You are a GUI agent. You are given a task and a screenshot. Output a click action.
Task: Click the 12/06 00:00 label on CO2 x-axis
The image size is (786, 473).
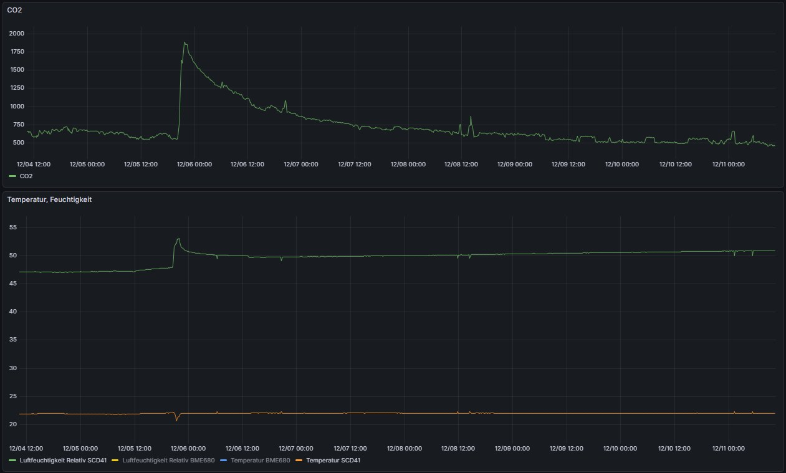tap(194, 165)
